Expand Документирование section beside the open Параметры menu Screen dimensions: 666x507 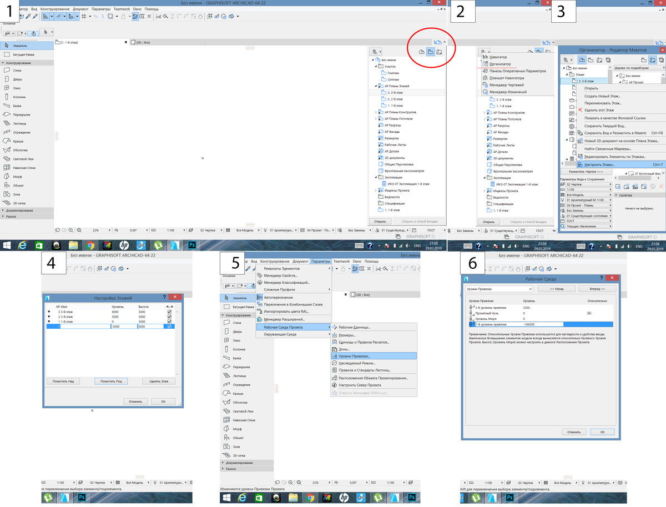[247, 463]
